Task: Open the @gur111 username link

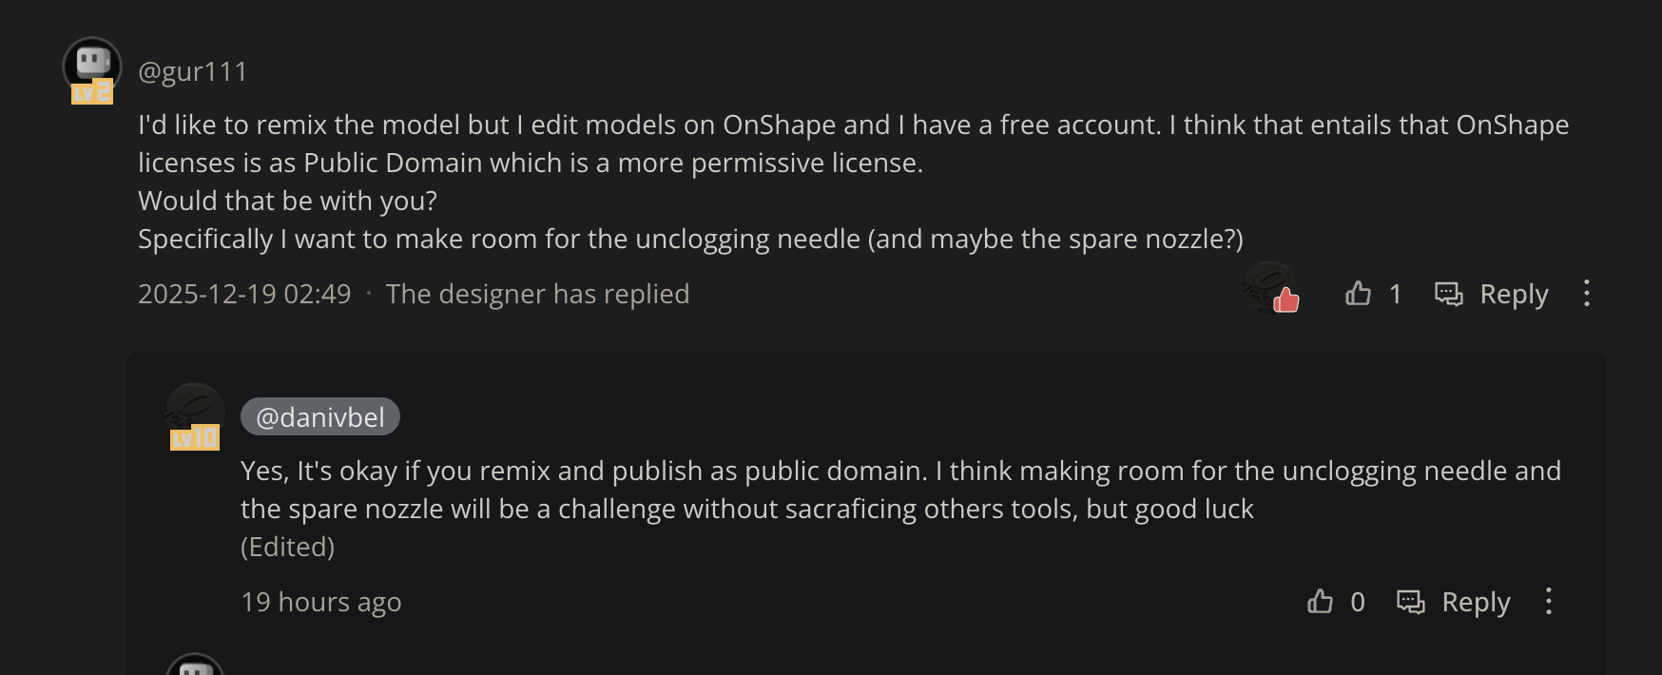Action: click(193, 72)
